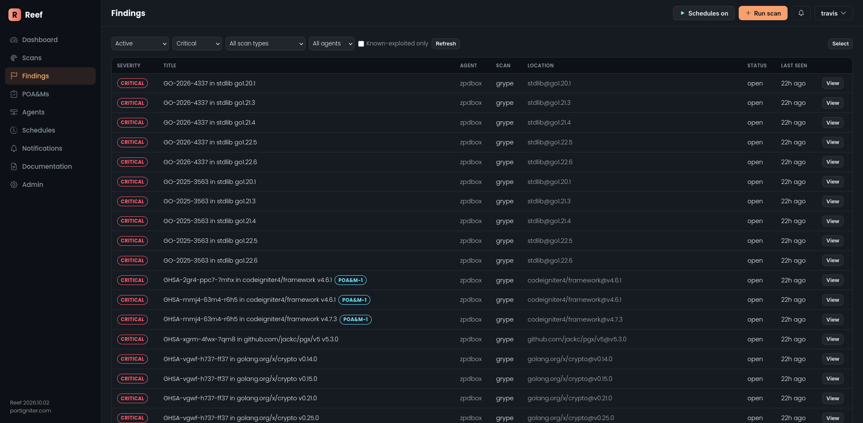This screenshot has height=423, width=863.
Task: Click the Schedules clock icon
Action: coord(14,130)
